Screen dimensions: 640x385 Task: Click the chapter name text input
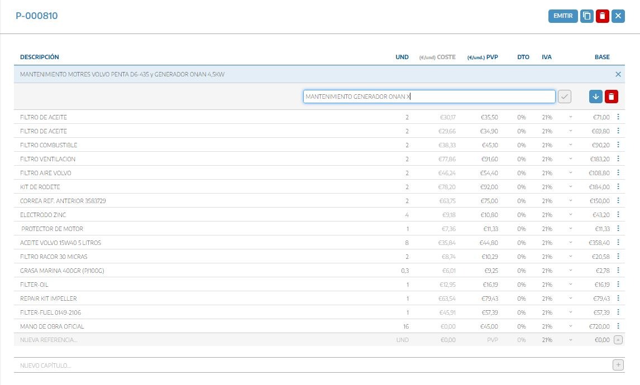(429, 97)
